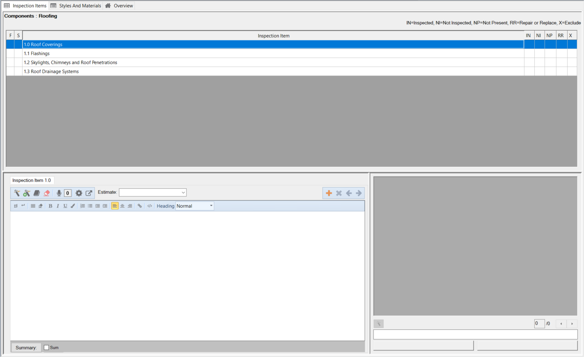Check the Sum checkbox
Image resolution: width=584 pixels, height=357 pixels.
pos(47,348)
